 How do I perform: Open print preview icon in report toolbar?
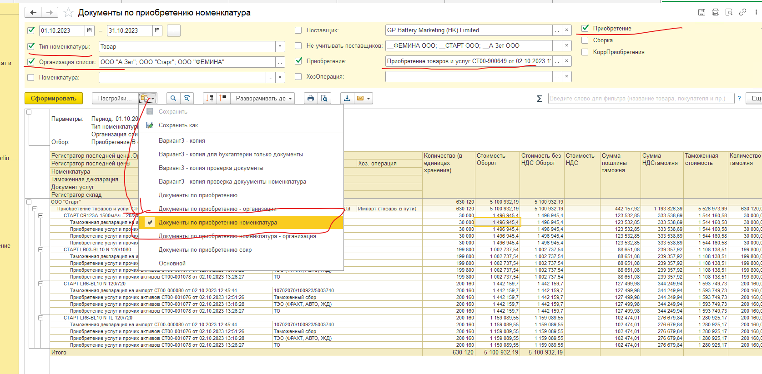click(324, 98)
